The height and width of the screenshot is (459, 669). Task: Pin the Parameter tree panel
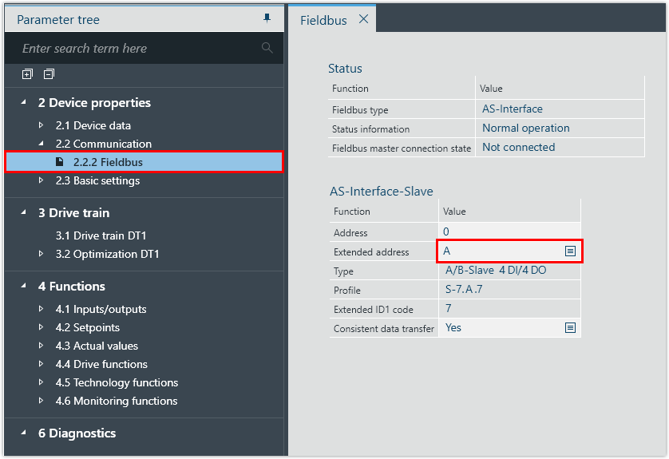(x=267, y=18)
